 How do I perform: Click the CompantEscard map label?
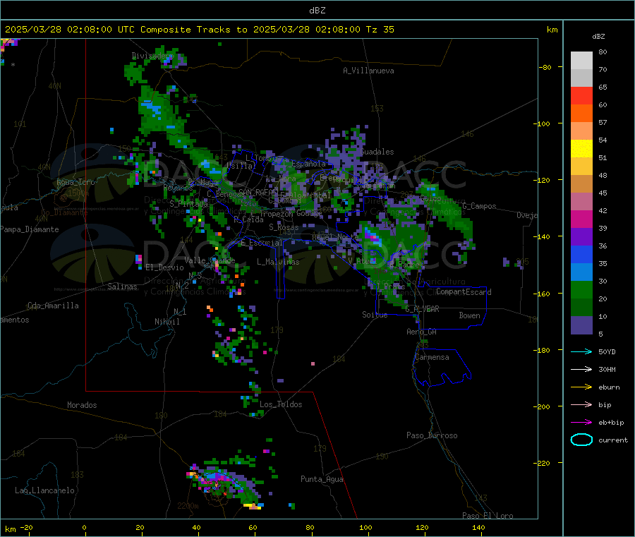(464, 292)
